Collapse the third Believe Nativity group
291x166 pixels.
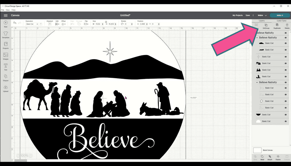[x=257, y=82]
